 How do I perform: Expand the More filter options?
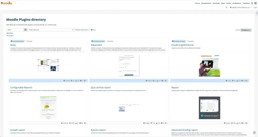tap(93, 30)
